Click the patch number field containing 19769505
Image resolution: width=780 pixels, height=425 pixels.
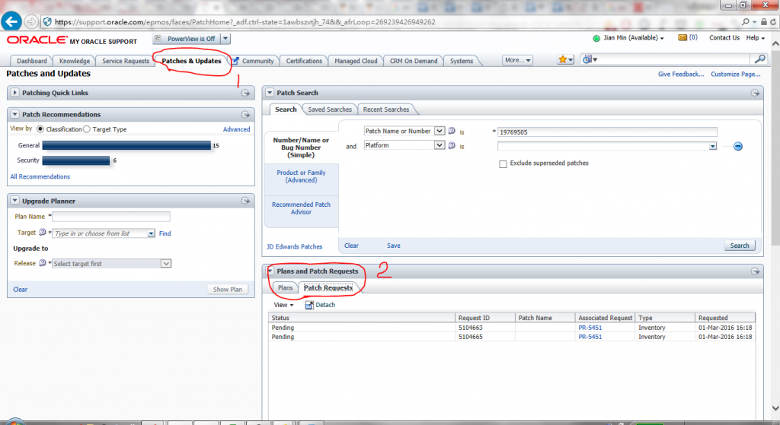pyautogui.click(x=607, y=132)
